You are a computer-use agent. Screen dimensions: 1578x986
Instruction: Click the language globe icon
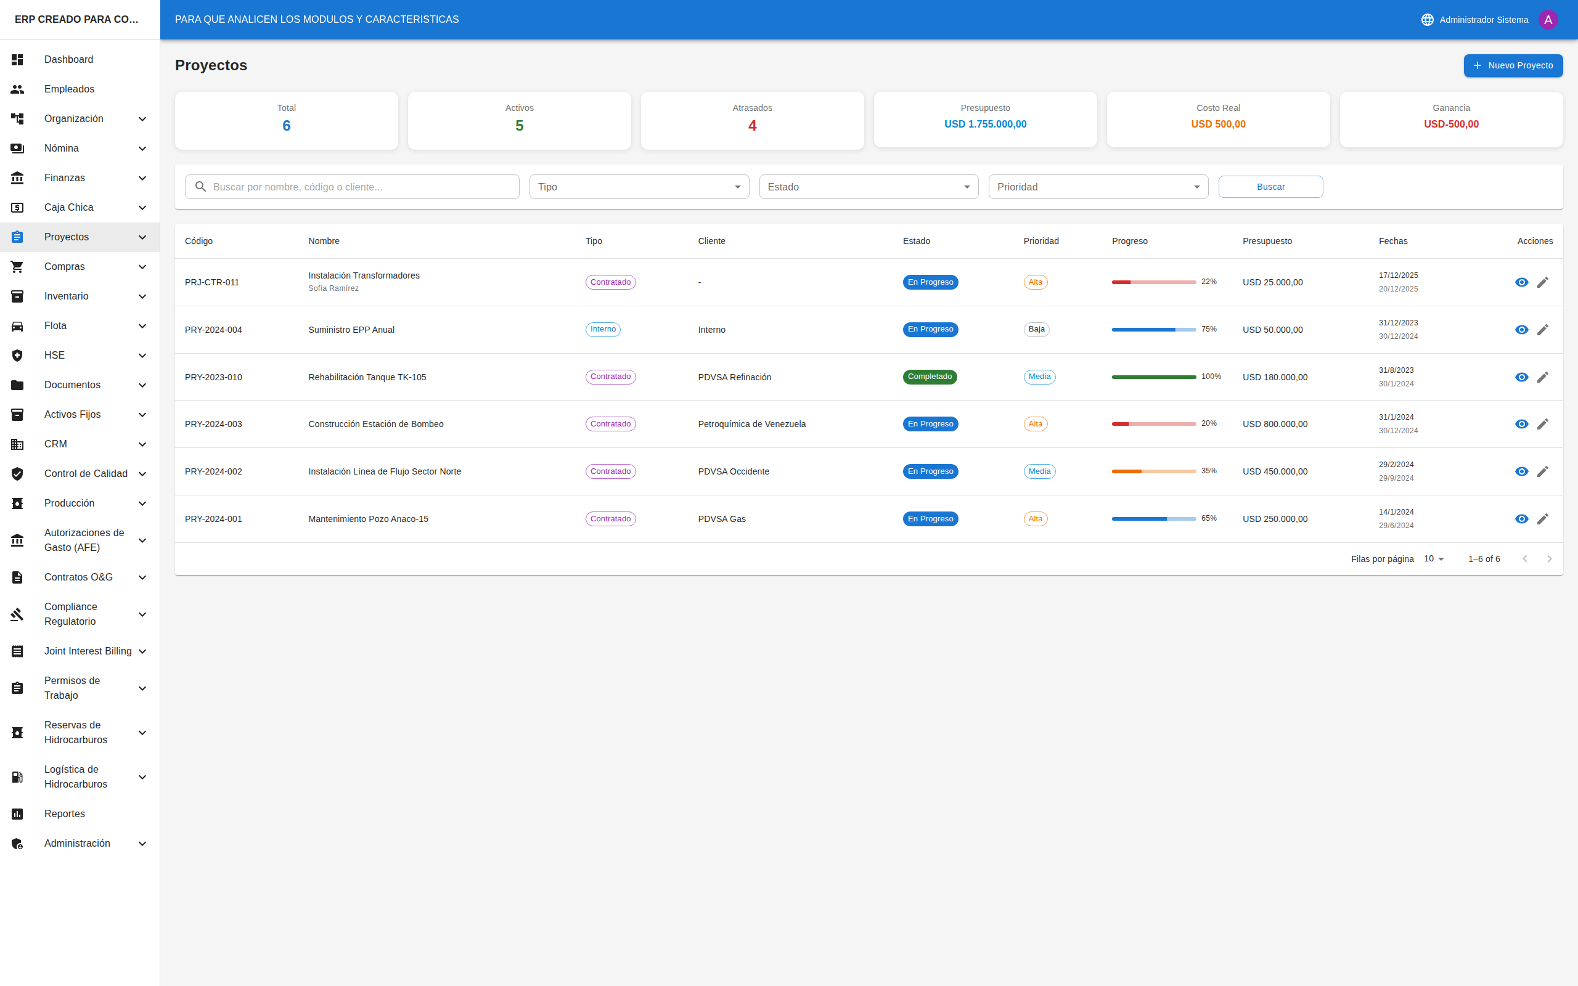point(1427,20)
